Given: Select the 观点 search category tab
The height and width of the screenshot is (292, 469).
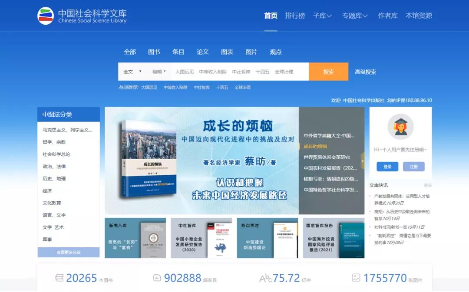Looking at the screenshot, I should tap(275, 52).
